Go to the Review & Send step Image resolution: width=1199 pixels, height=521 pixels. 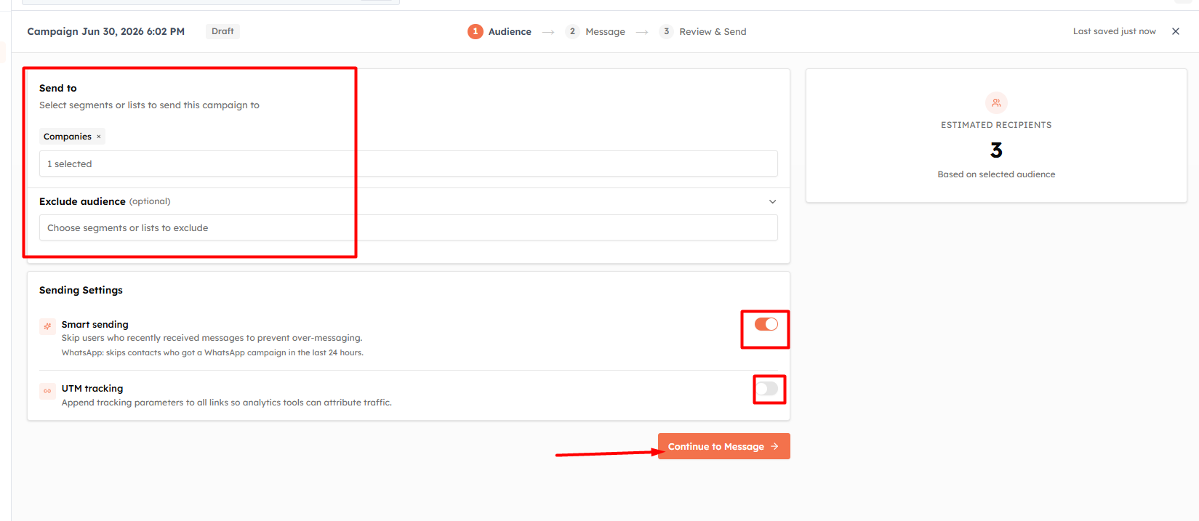tap(703, 31)
